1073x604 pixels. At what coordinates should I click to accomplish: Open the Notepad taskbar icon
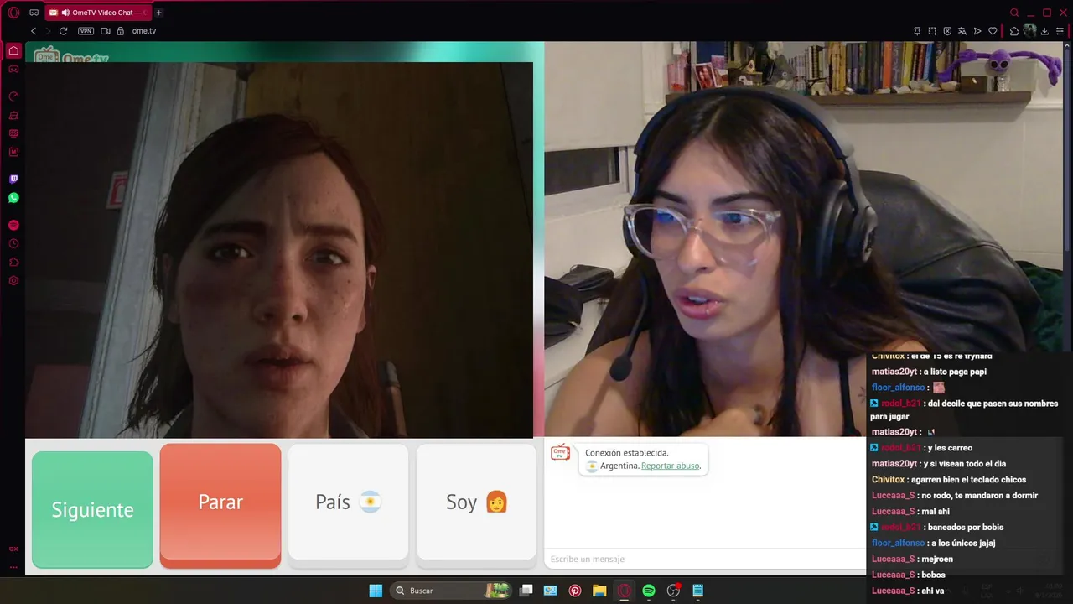pyautogui.click(x=698, y=591)
